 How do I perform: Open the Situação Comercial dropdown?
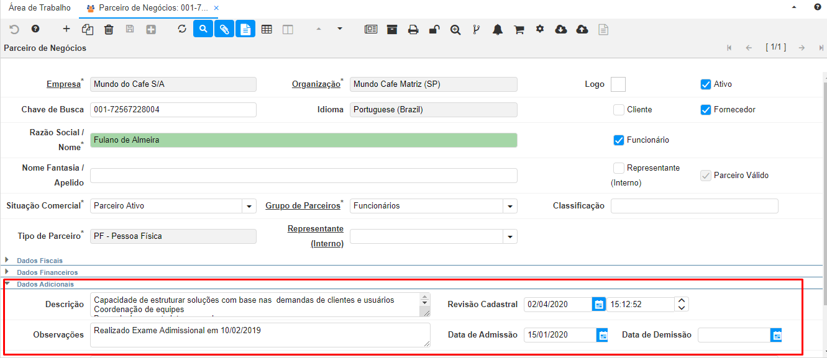[x=249, y=206]
